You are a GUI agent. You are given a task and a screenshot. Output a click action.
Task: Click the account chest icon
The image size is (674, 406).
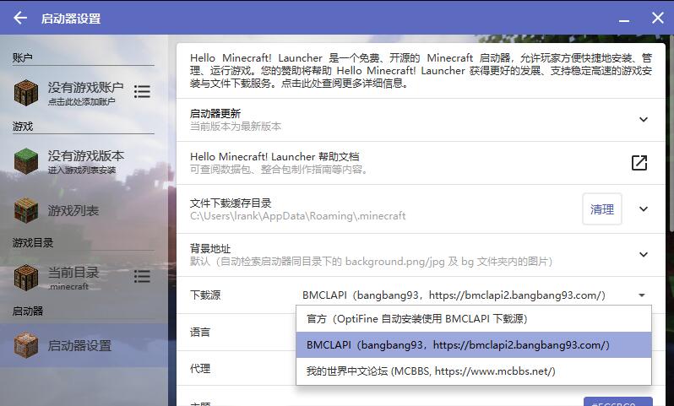click(x=26, y=92)
